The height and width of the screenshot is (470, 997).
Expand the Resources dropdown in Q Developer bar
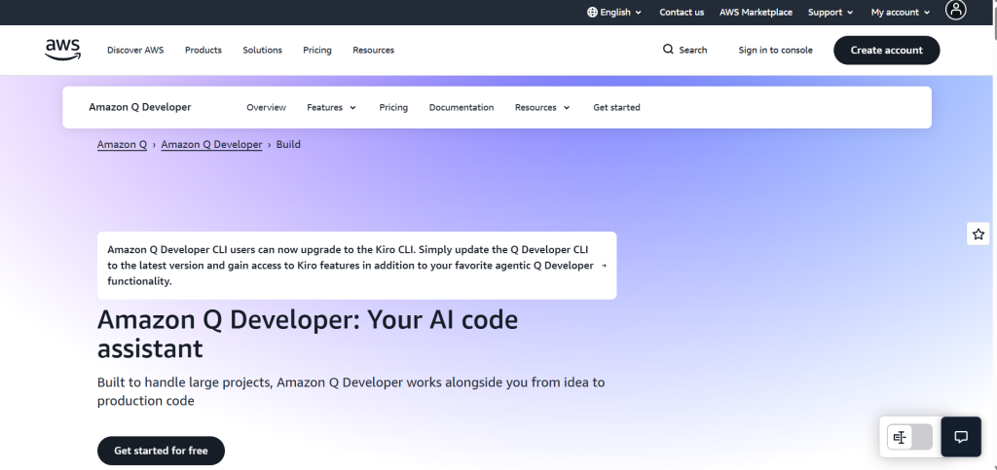point(542,107)
